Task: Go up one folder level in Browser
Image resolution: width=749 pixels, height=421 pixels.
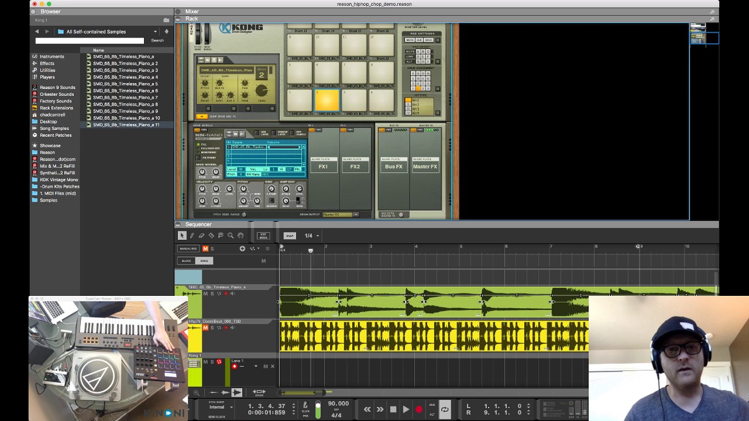Action: (x=166, y=32)
